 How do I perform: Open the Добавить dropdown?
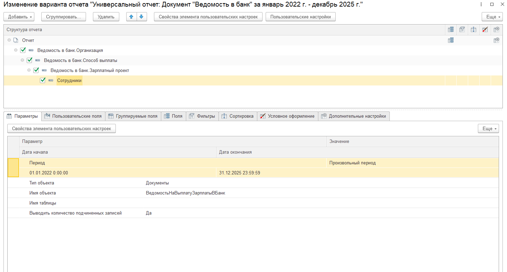click(x=20, y=17)
